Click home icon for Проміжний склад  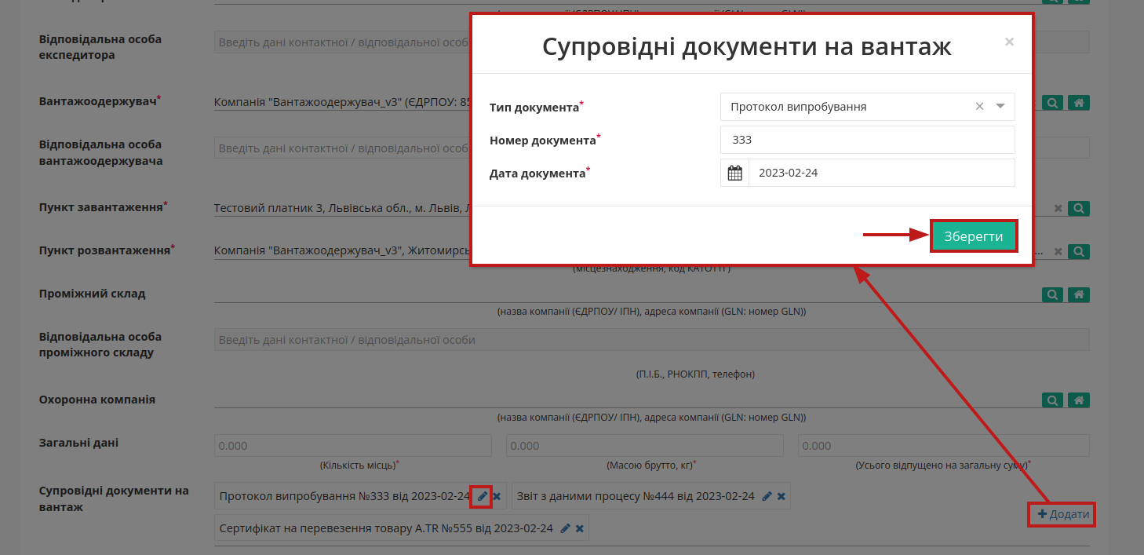tap(1079, 294)
